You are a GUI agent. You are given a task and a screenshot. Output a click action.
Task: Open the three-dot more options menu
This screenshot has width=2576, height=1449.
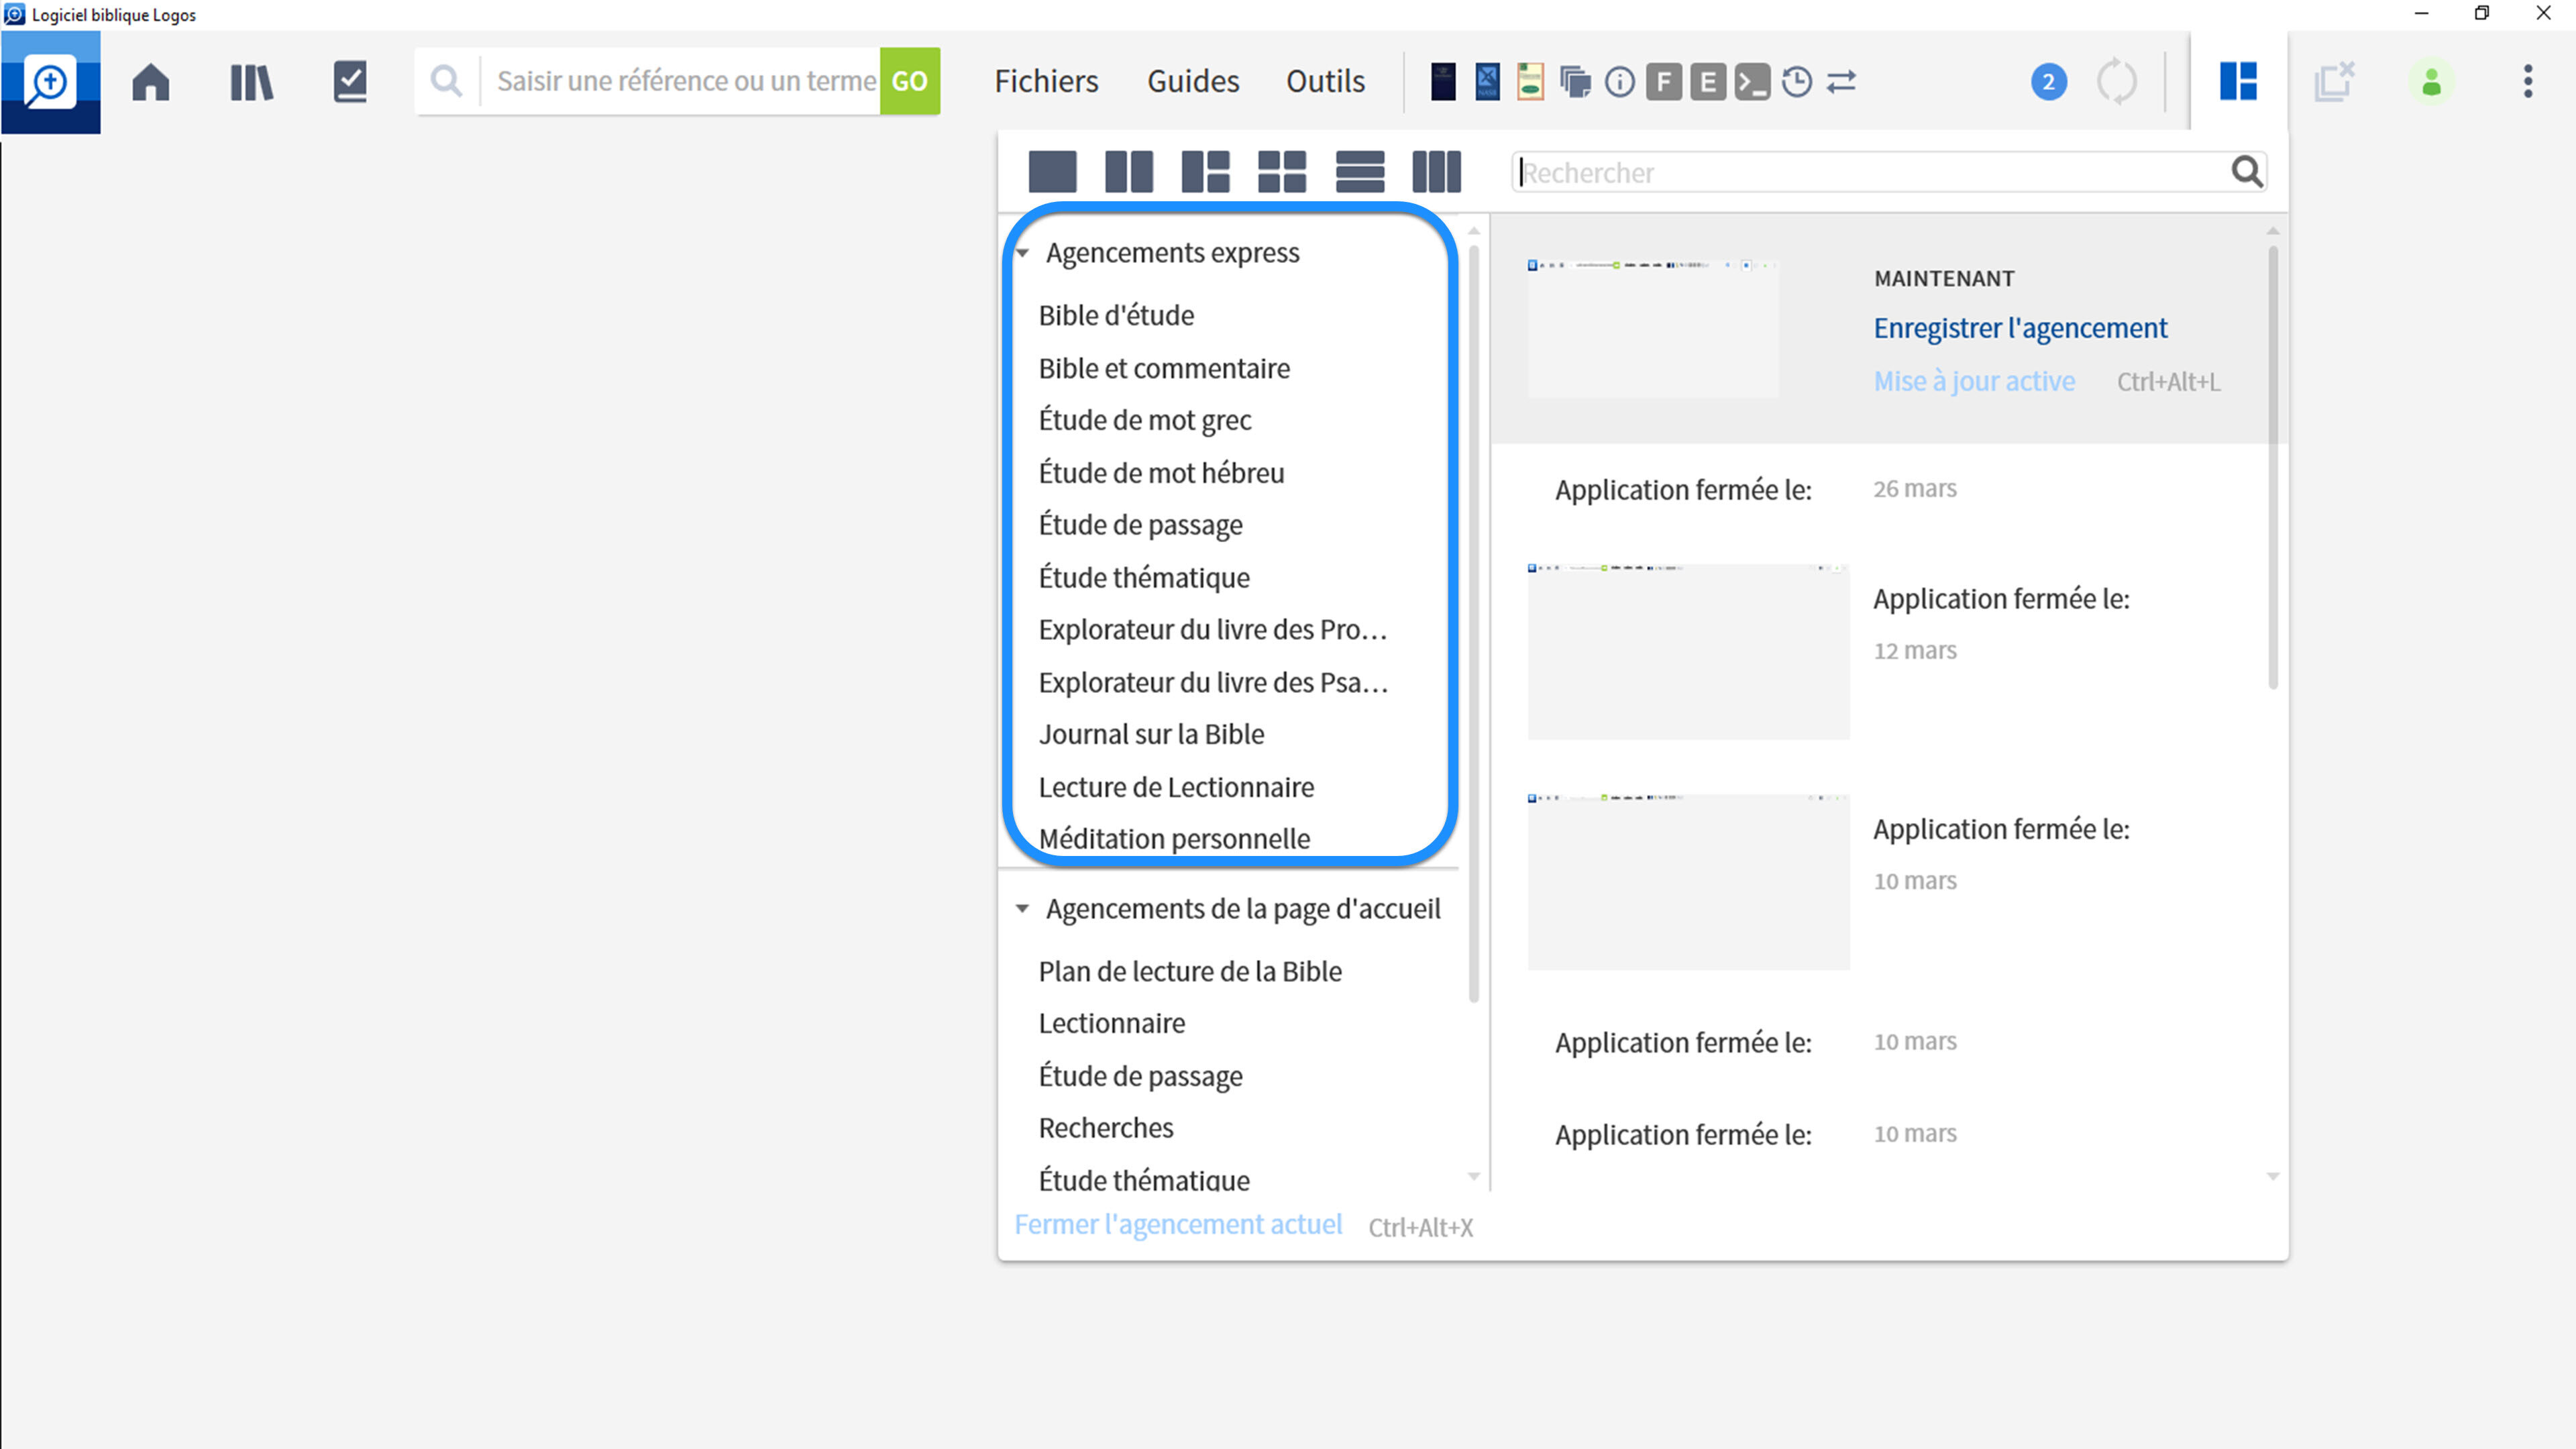point(2528,82)
